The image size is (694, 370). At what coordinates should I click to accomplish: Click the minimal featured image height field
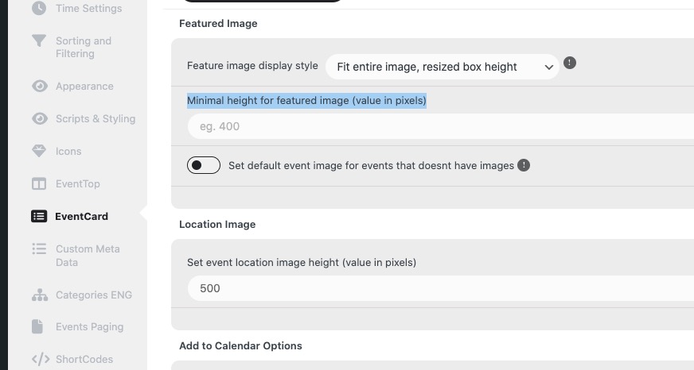pyautogui.click(x=441, y=126)
